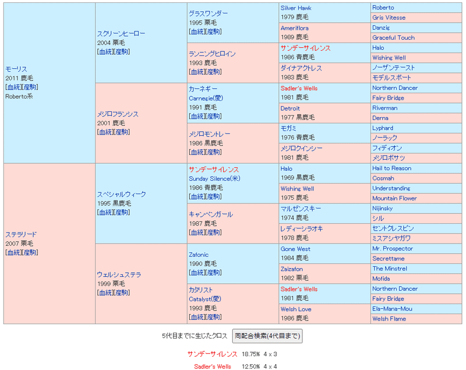466x370 pixels.
Task: Open レディーシラオキ horse page
Action: coord(301,228)
